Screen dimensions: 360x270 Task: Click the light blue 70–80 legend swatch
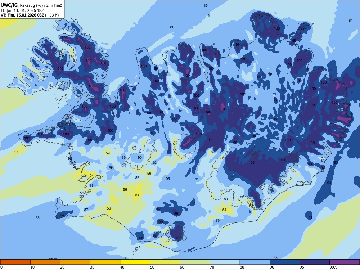pos(225,262)
